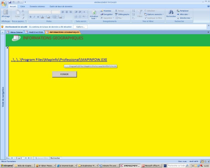Click the record selector arrow
The height and width of the screenshot is (168, 210).
[7, 48]
